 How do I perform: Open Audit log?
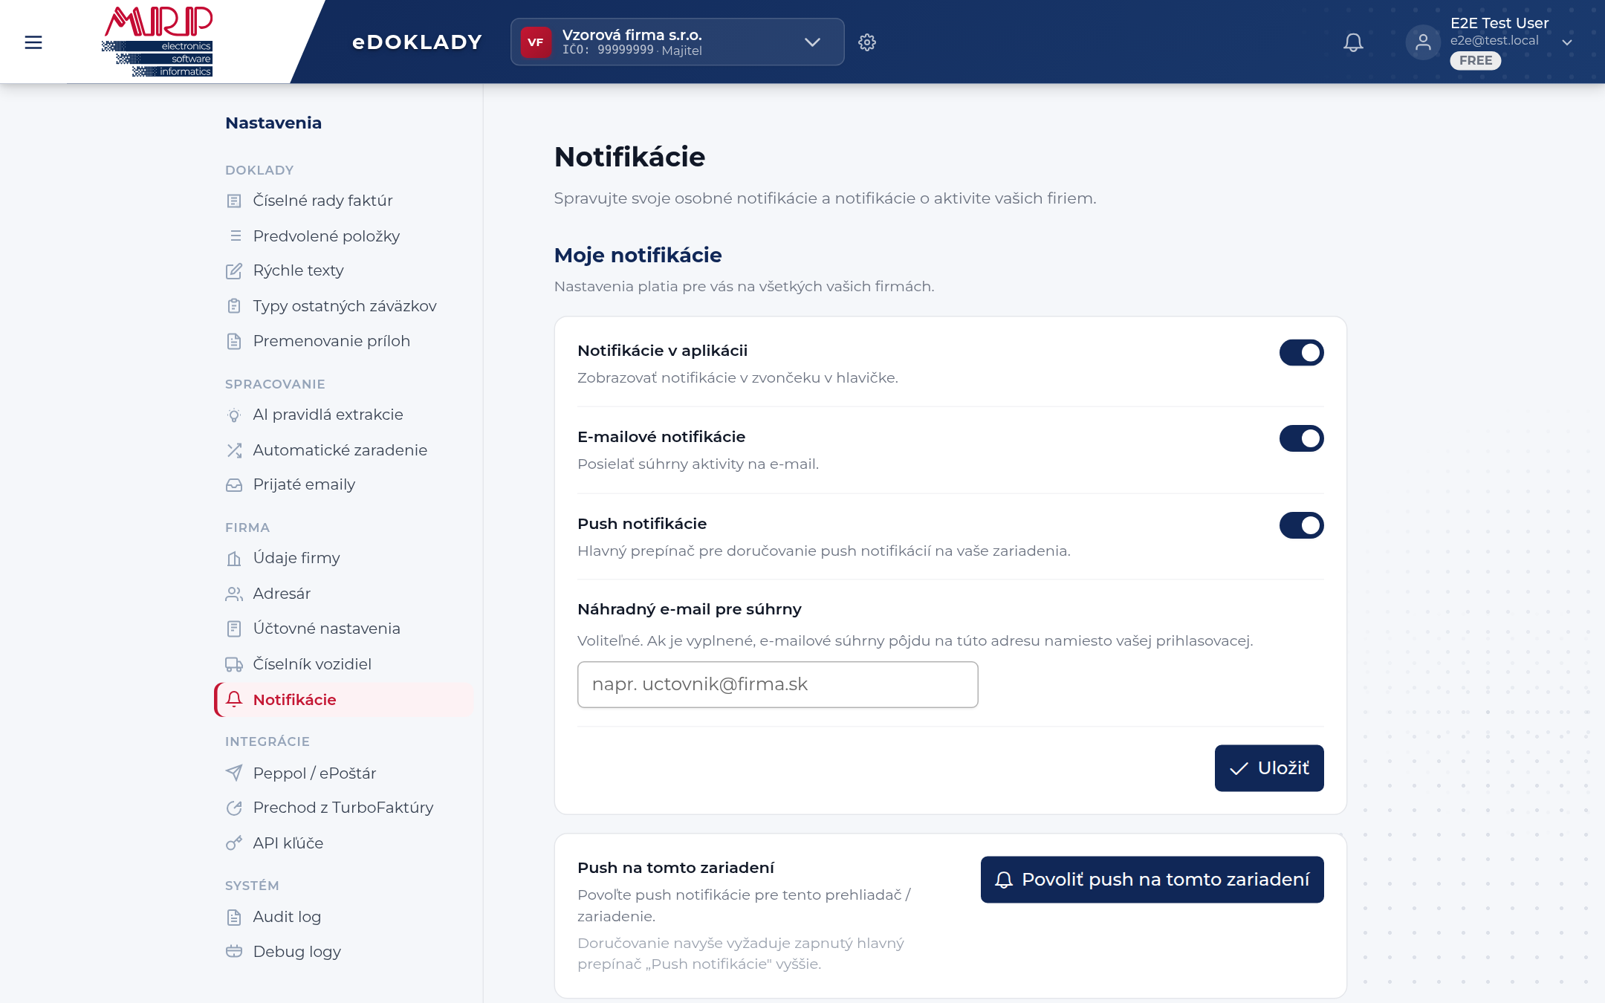(x=287, y=917)
